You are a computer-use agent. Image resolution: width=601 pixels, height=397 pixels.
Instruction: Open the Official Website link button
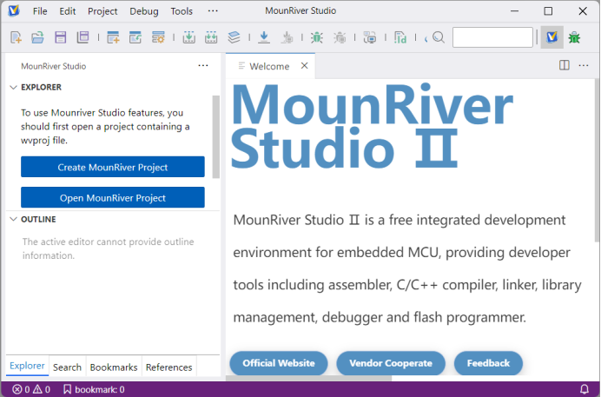click(x=279, y=363)
